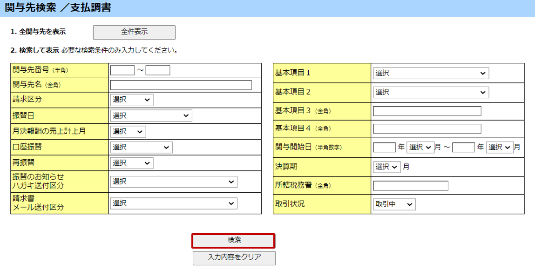
Task: Click the 所轄税務署 input field
Action: (x=410, y=186)
